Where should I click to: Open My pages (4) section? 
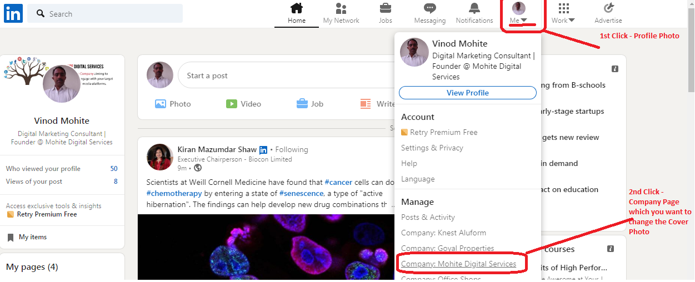[32, 267]
